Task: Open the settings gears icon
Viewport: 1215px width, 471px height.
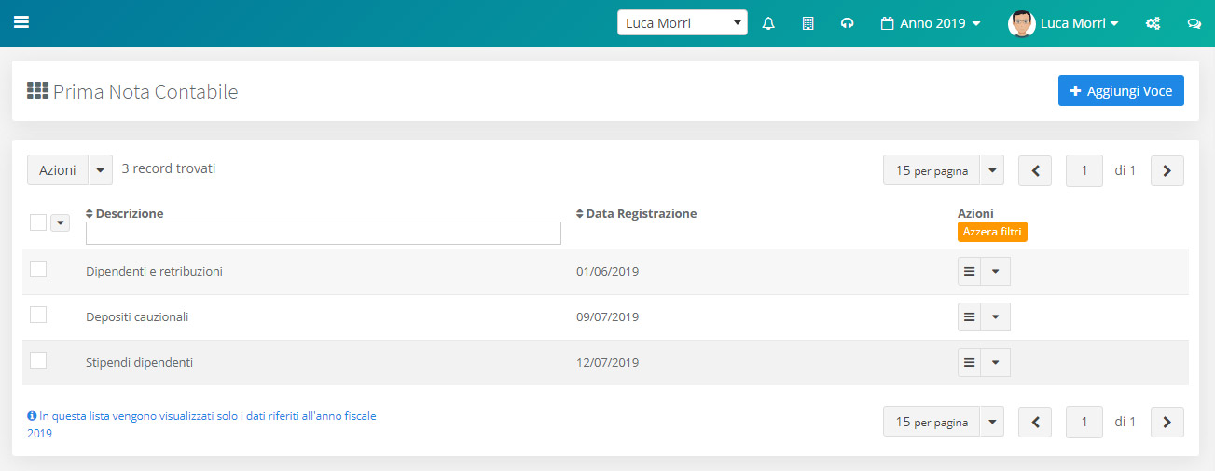Action: point(1153,23)
